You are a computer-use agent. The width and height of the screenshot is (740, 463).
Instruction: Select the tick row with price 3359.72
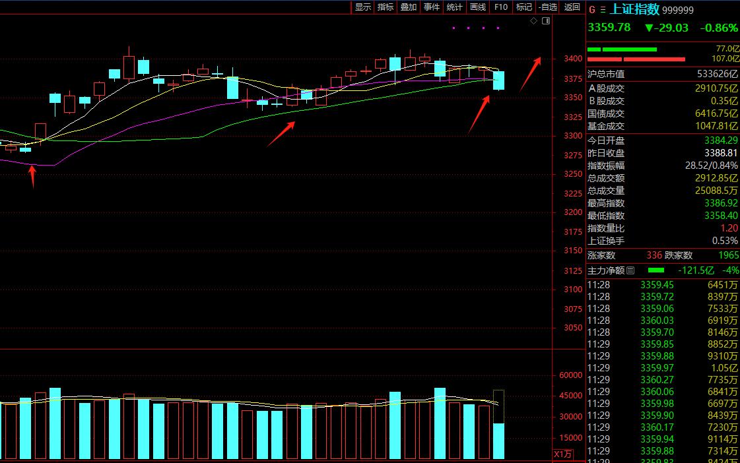pos(663,297)
